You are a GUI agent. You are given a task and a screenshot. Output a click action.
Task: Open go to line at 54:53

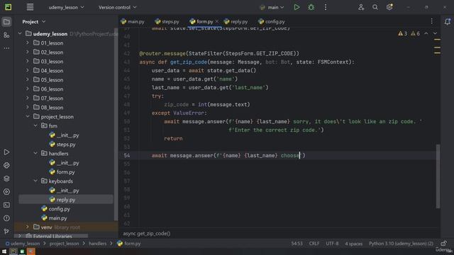pos(297,244)
